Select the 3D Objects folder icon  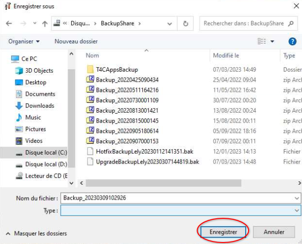pos(19,71)
